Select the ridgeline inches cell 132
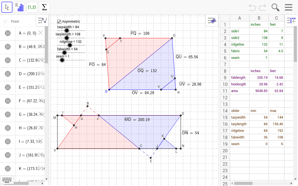The height and width of the screenshot is (186, 298). point(259,44)
